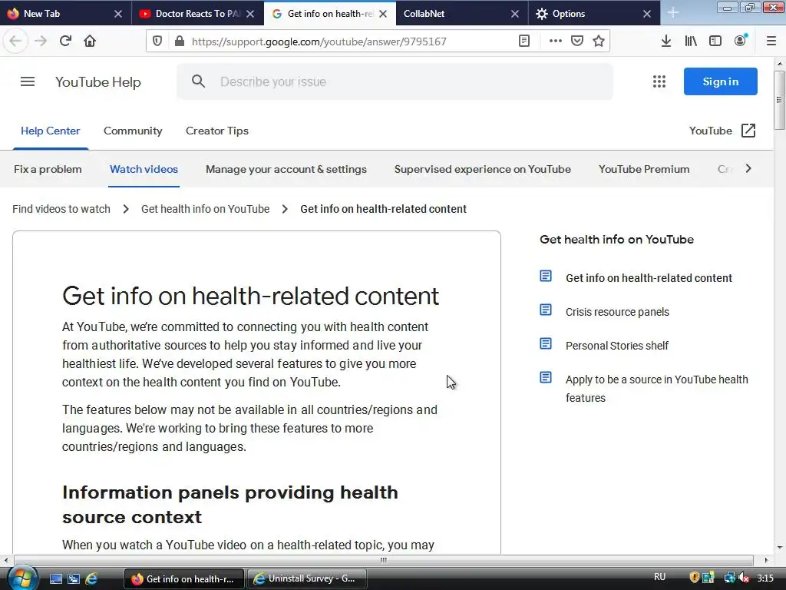Close the Doctor Reacts tab

tap(250, 14)
